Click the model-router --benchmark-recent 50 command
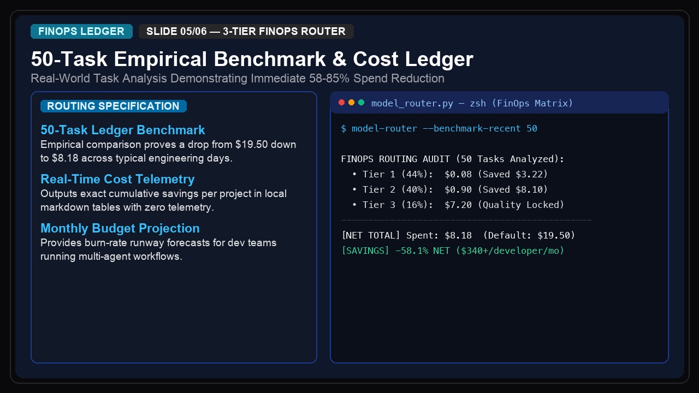The height and width of the screenshot is (393, 699). coord(439,128)
